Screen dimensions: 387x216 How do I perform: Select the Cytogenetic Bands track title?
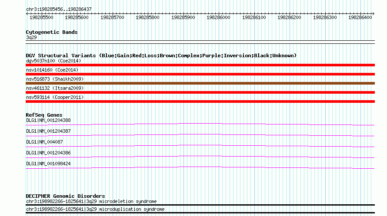52,32
